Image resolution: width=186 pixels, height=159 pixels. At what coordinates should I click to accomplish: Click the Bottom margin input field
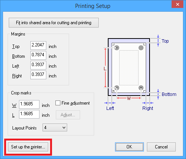pyautogui.click(x=38, y=55)
